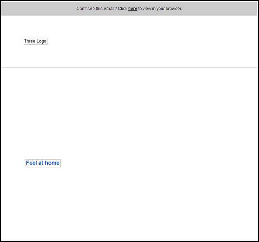The width and height of the screenshot is (259, 242).
Task: Click the word 'home' in blue heading
Action: click(x=52, y=163)
